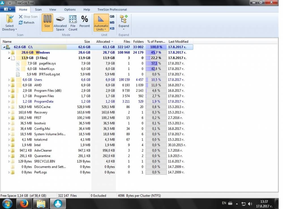Expand the Program Files (x86) node
Screen dimensions: 283x209
tap(9, 91)
